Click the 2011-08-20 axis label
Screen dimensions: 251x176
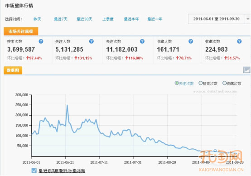[x=167, y=162]
